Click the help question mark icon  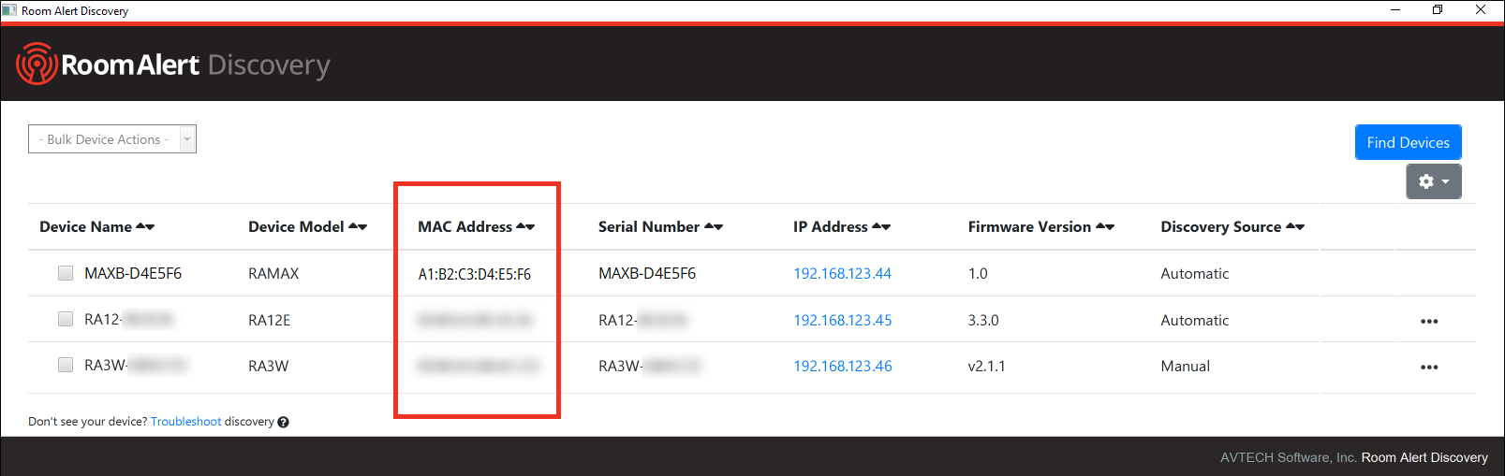pyautogui.click(x=283, y=423)
